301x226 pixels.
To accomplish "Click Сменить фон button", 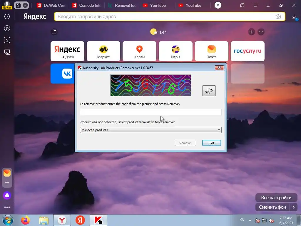I will 272,207.
